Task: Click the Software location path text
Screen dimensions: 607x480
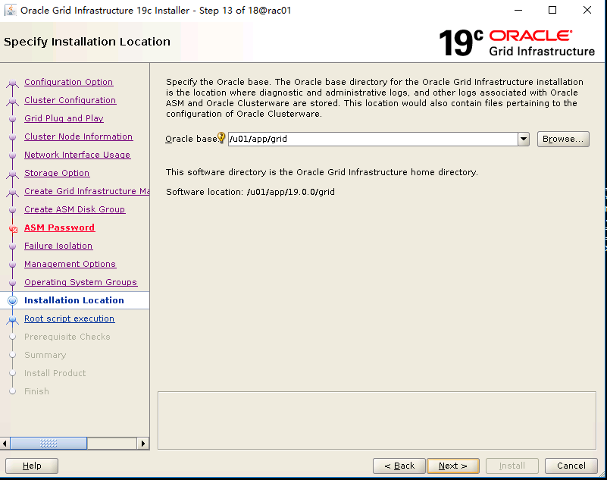Action: [x=291, y=192]
